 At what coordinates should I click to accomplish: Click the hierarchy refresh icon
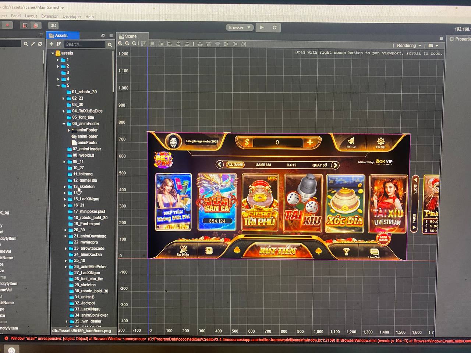(40, 44)
